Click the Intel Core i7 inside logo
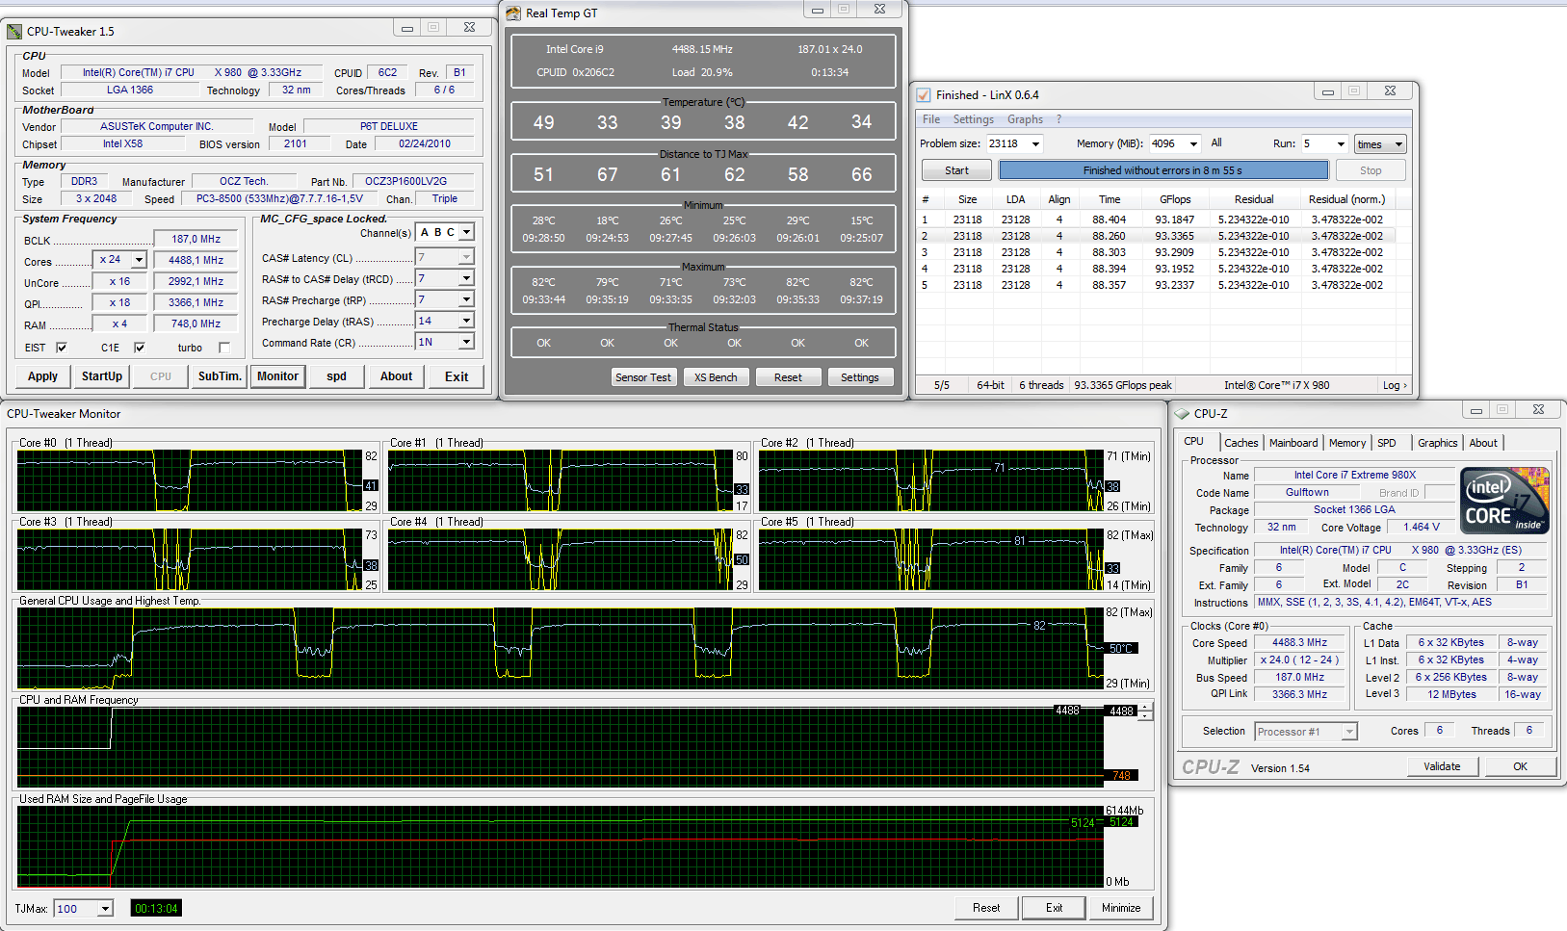 coord(1504,500)
